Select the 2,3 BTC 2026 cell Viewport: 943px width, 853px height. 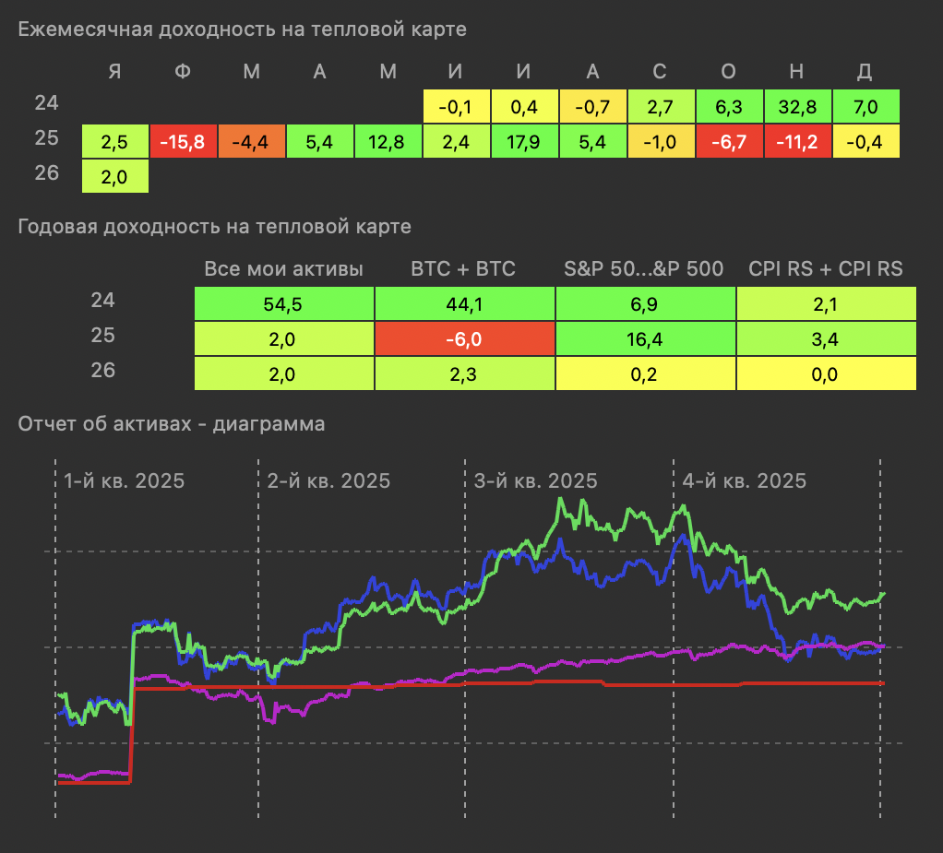coord(464,373)
